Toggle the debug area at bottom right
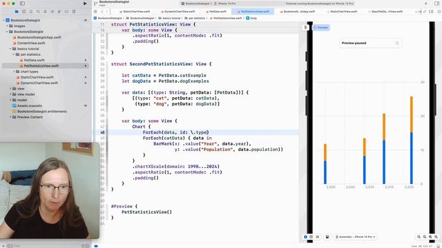Image resolution: width=442 pixels, height=248 pixels. (439, 246)
